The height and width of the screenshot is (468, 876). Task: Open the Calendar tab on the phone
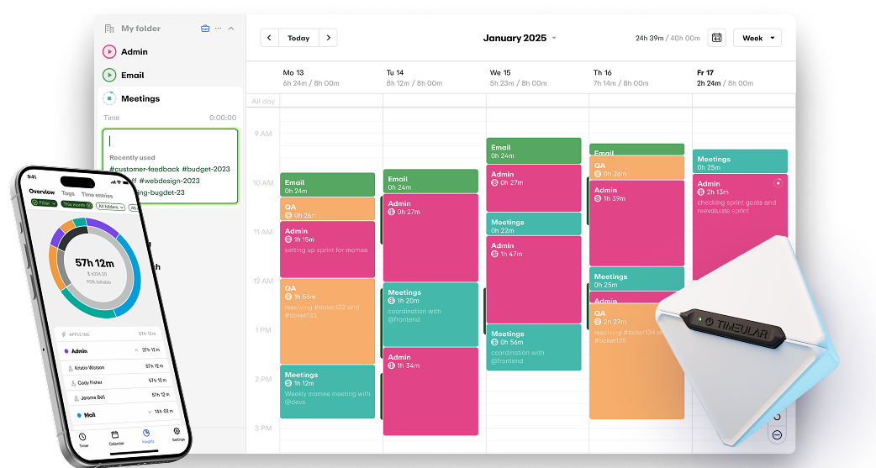pyautogui.click(x=116, y=437)
